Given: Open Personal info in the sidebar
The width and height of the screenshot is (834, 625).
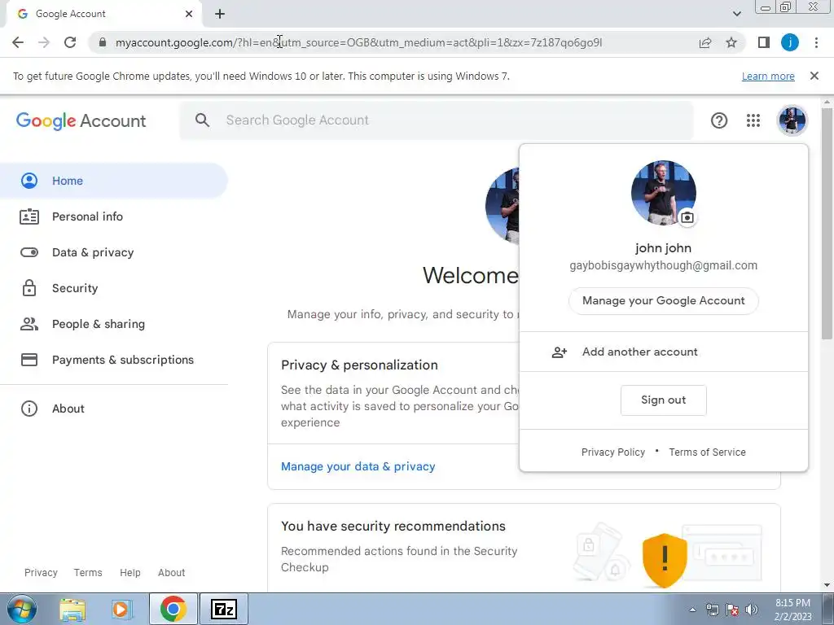Looking at the screenshot, I should [x=114, y=216].
